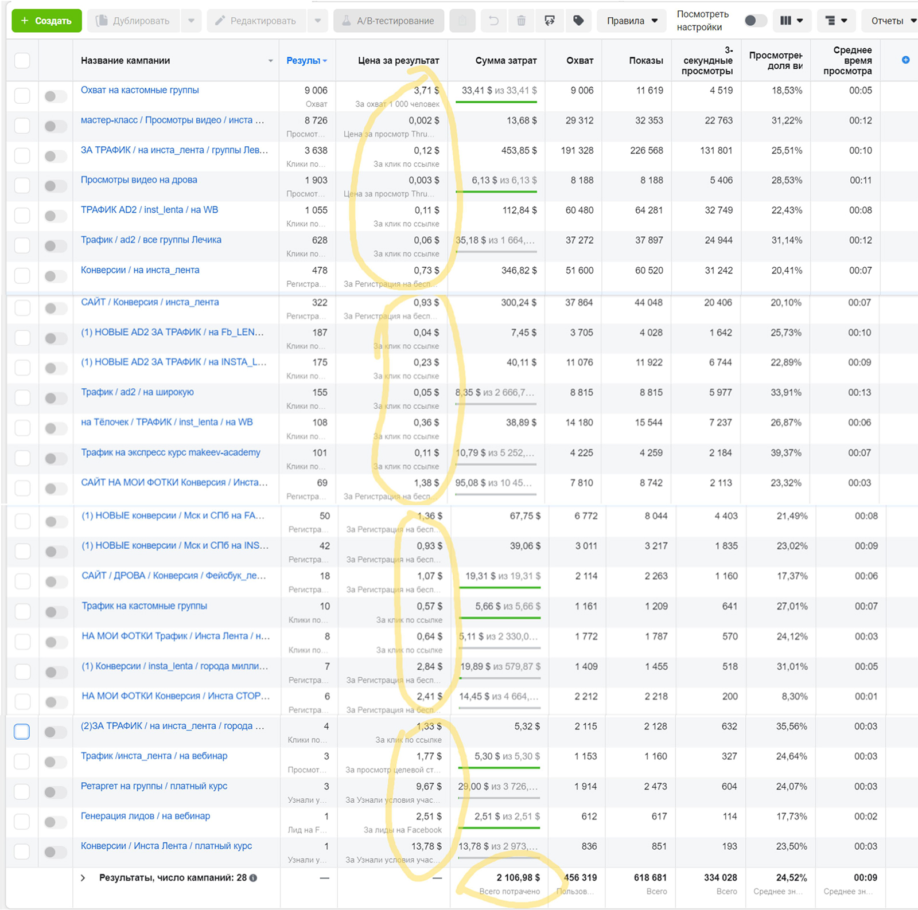Tick checkbox for Трафик на кастомные группы
Image resolution: width=918 pixels, height=910 pixels.
point(22,612)
